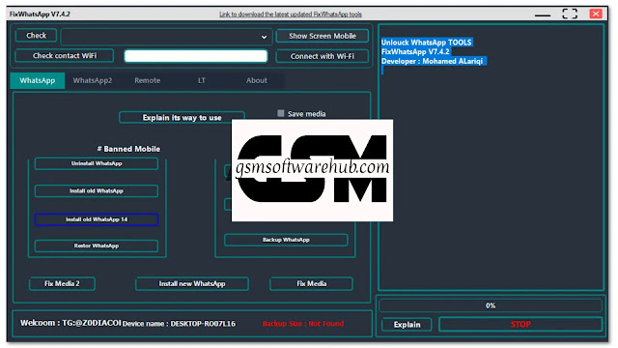
Task: Click the Fix Media button
Action: coord(311,283)
